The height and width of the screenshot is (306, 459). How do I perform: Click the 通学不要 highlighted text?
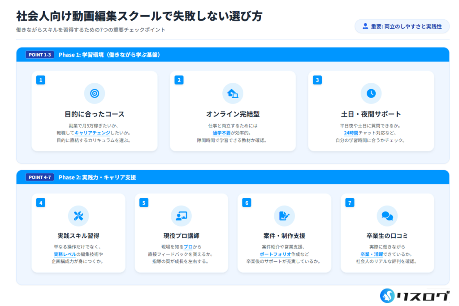coord(221,133)
